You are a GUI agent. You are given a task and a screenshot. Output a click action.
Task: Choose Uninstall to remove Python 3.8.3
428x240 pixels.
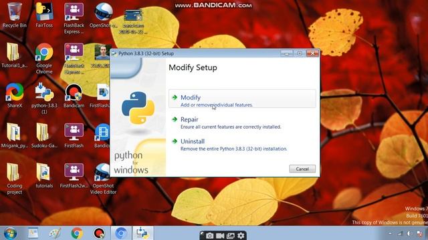pos(233,145)
